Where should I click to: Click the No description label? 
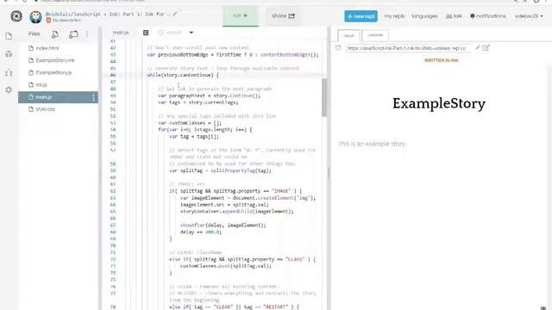point(66,21)
